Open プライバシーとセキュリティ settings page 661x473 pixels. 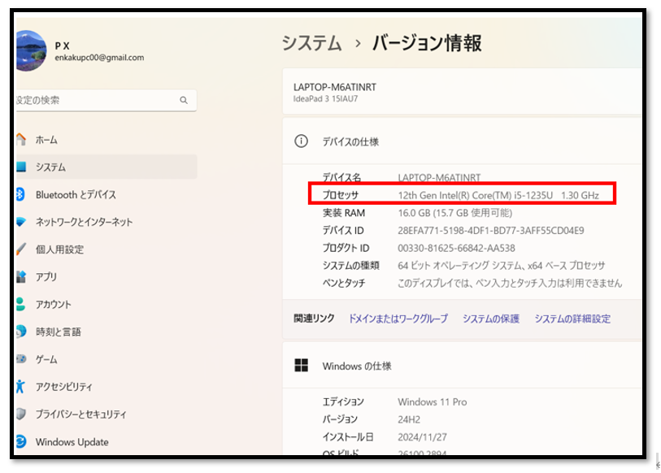point(106,414)
